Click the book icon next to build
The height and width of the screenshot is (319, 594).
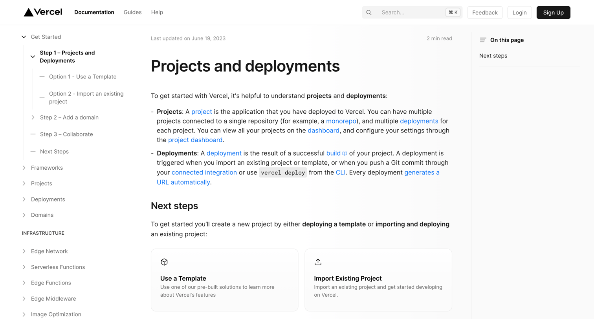345,154
